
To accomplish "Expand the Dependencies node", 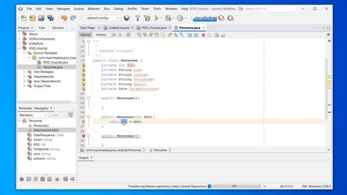I will [24, 76].
